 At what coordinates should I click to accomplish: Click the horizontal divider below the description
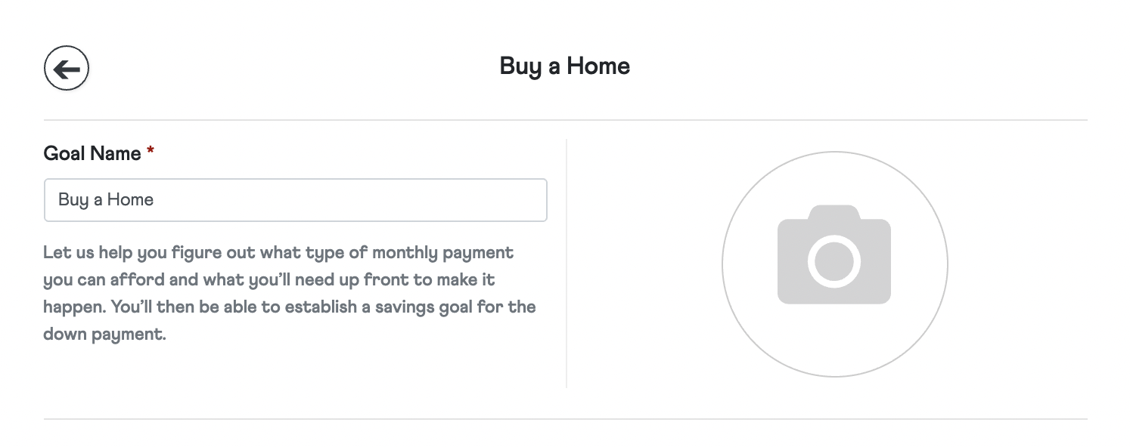point(565,419)
